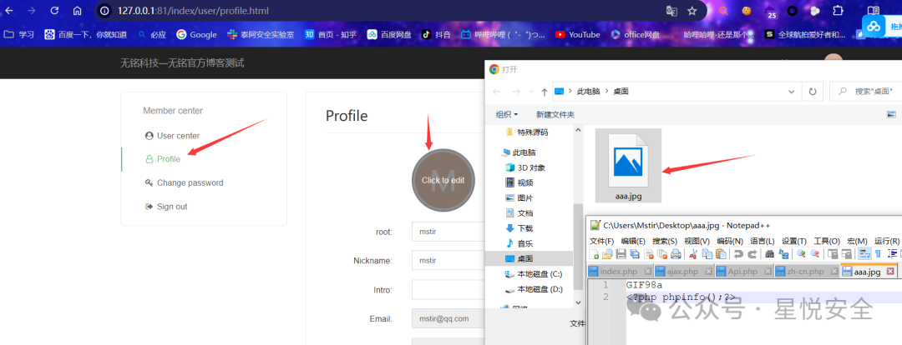Open the 首页 - 知乎 bookmark
The image size is (902, 345).
331,34
